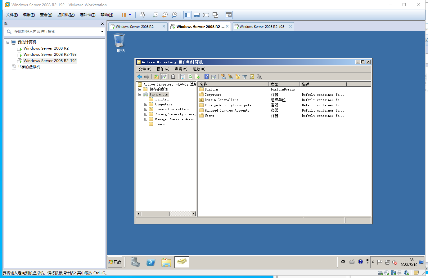This screenshot has height=278, width=428.
Task: Toggle the action pane toolbar button
Action: (x=214, y=77)
